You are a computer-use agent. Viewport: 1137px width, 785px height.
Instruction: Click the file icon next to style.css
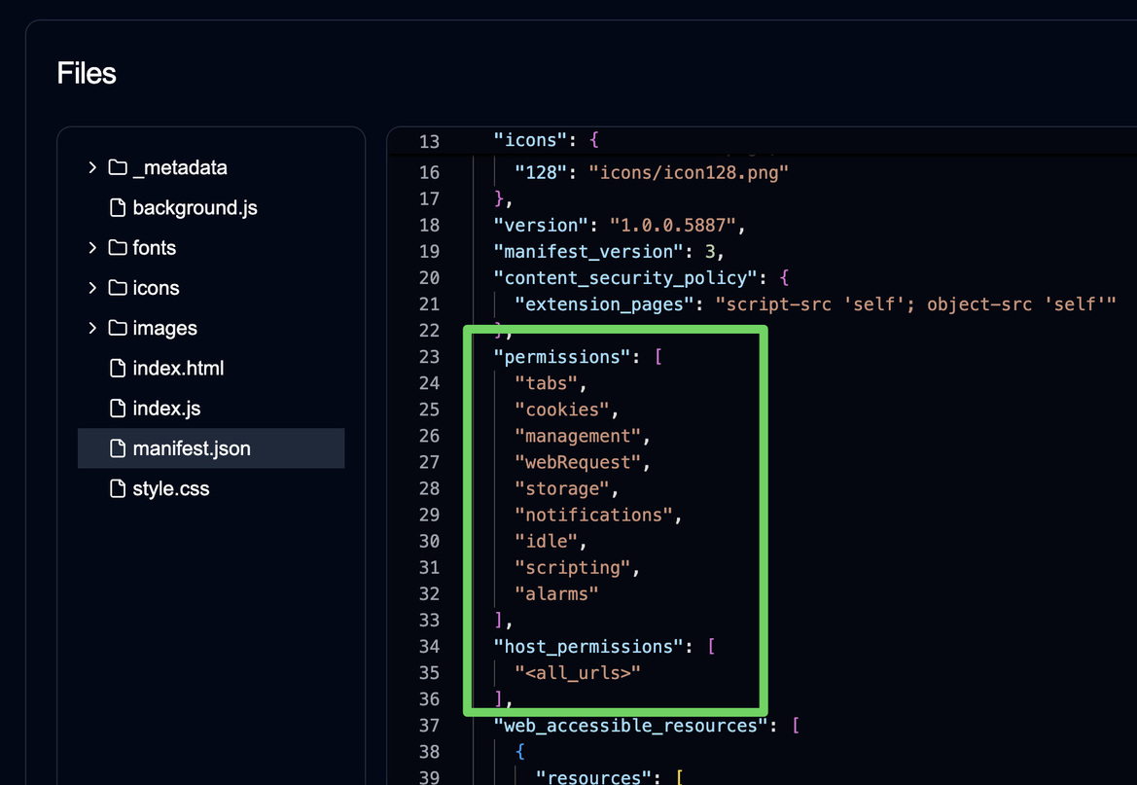(x=118, y=489)
